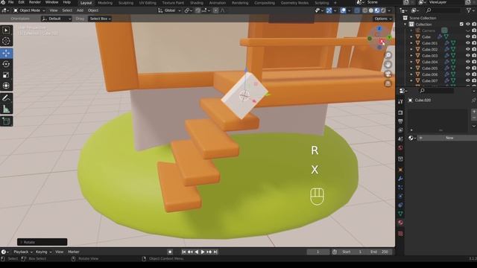Open the Tool properties tab
477x268 pixels.
[x=400, y=101]
